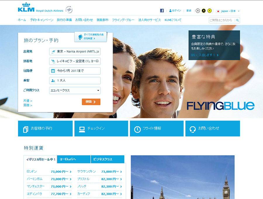263x199 pixels.
Task: Open お問い合わせ menu in navigation bar
Action: [x=84, y=20]
